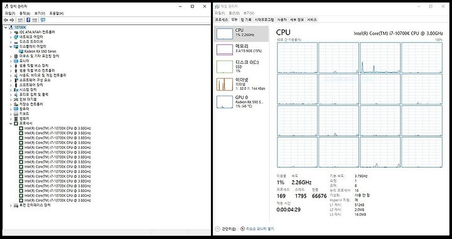Image resolution: width=452 pixels, height=239 pixels.
Task: Open the 보기(V) menu in Device Manager
Action: coord(40,13)
